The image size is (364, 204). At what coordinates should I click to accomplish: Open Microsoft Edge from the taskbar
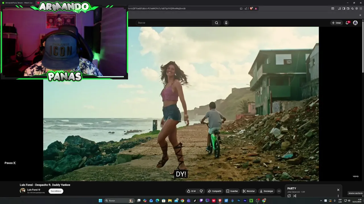pyautogui.click(x=158, y=201)
